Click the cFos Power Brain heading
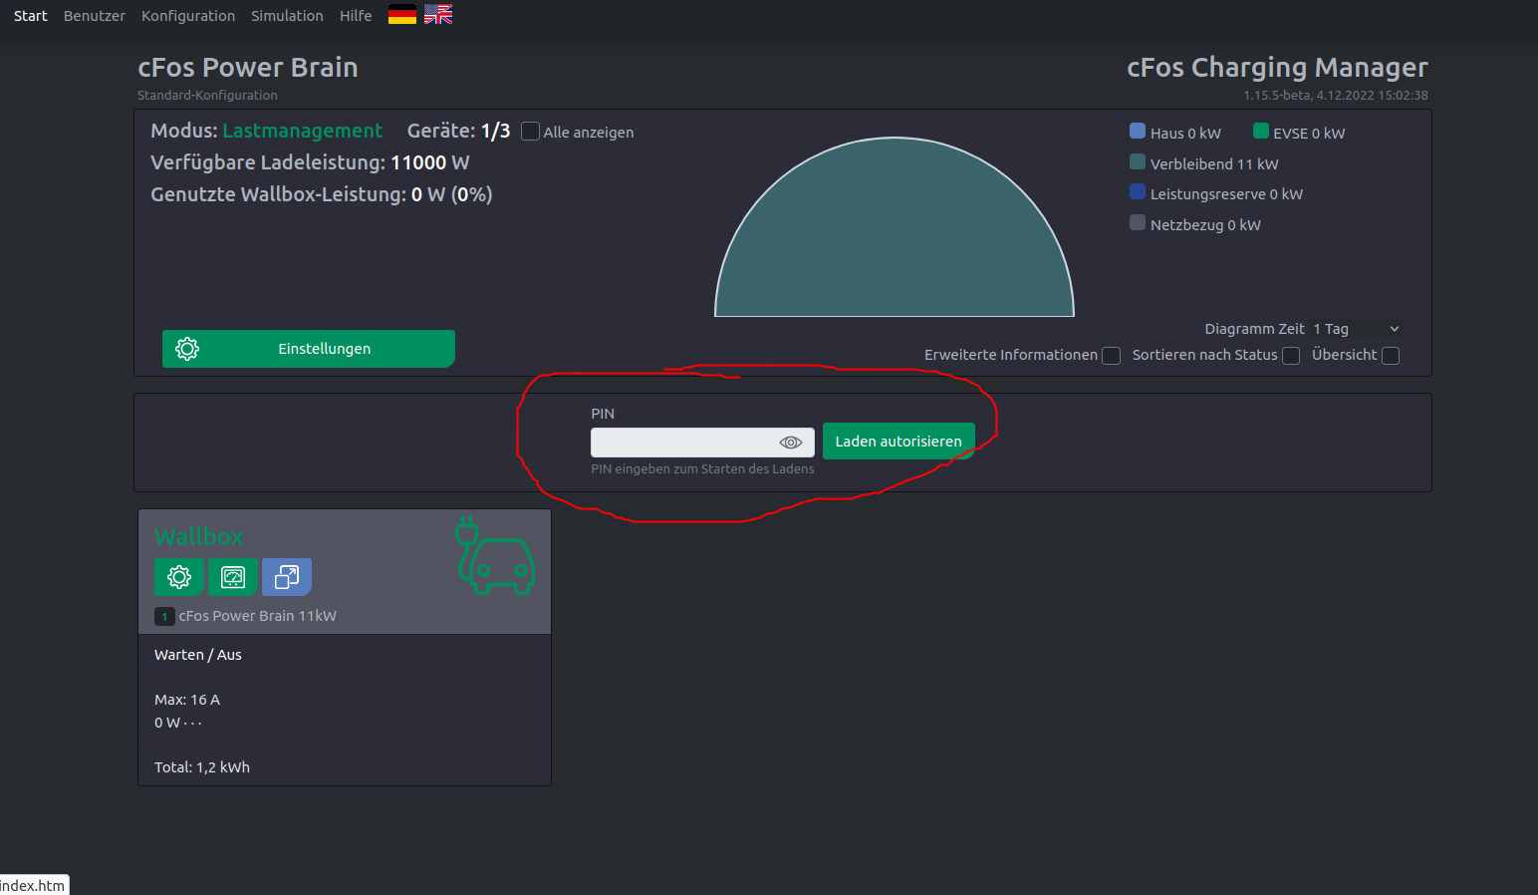 tap(248, 67)
